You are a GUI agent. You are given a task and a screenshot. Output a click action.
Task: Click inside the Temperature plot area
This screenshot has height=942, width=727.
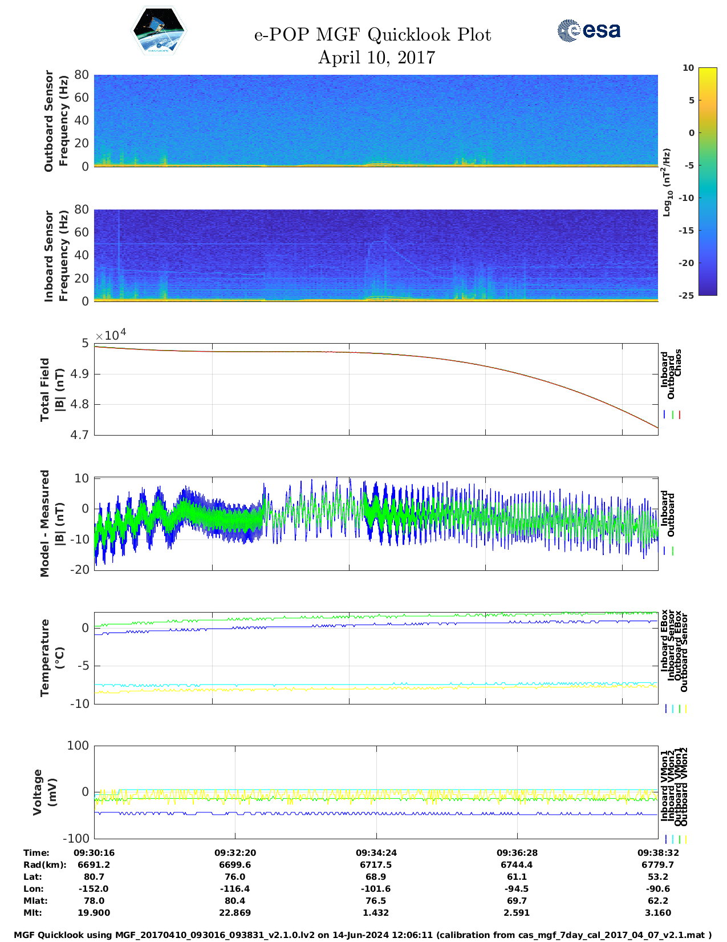[x=376, y=658]
